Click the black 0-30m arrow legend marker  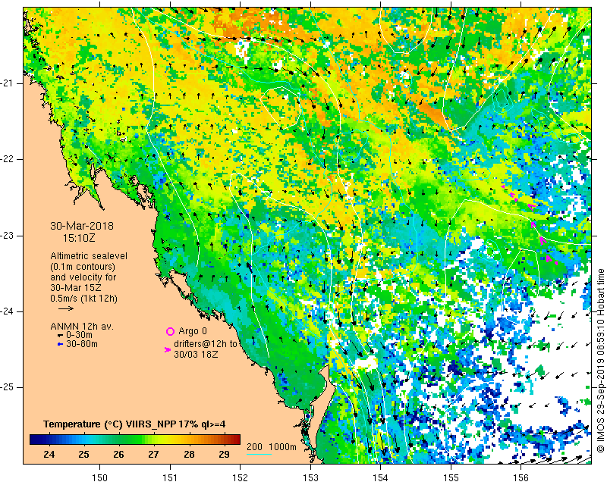[60, 335]
